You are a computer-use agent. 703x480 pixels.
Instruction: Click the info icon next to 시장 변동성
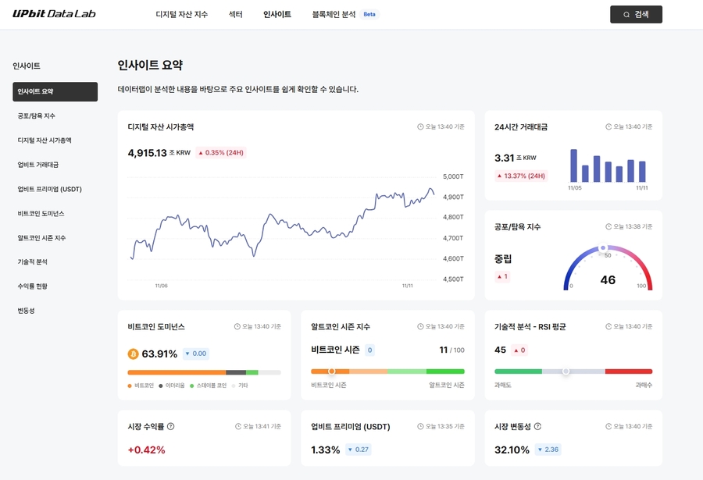pos(536,426)
